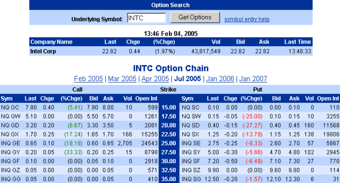Image resolution: width=340 pixels, height=183 pixels.
Task: Click call open interest 8798
Action: point(151,152)
